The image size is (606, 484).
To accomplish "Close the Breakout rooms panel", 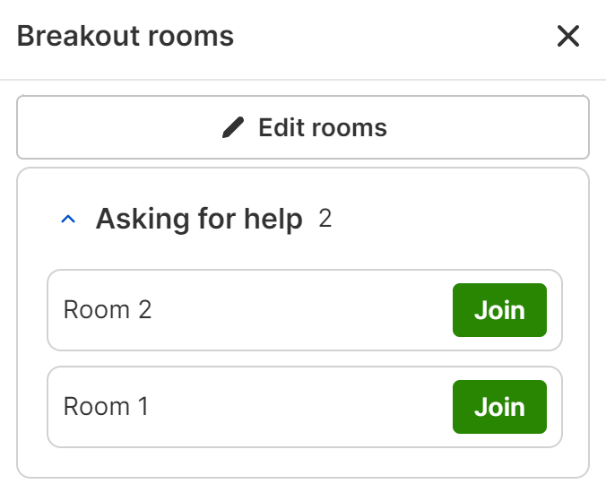I will pyautogui.click(x=568, y=37).
